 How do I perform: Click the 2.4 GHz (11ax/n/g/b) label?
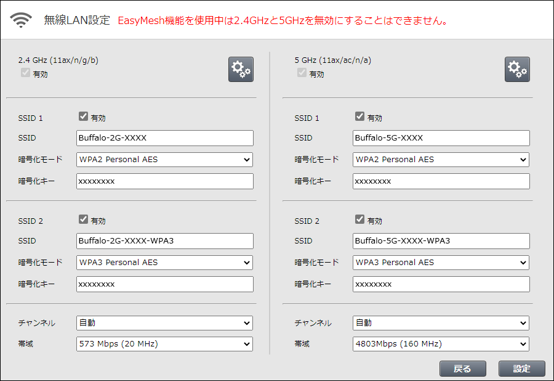(58, 60)
